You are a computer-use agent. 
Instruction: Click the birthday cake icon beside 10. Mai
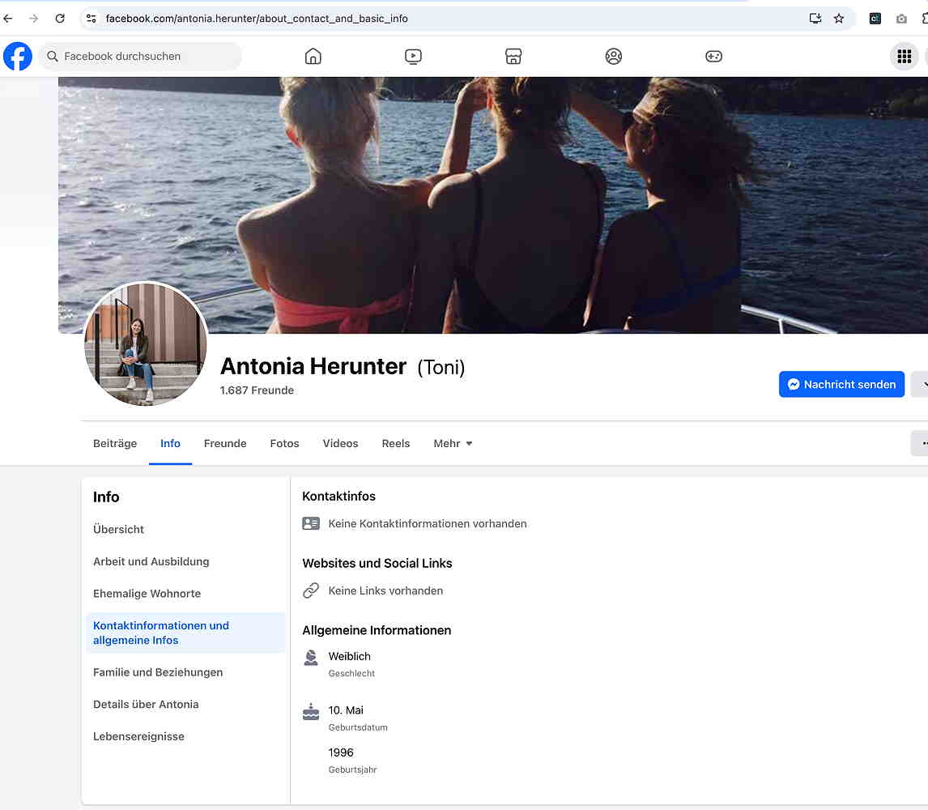[x=311, y=712]
